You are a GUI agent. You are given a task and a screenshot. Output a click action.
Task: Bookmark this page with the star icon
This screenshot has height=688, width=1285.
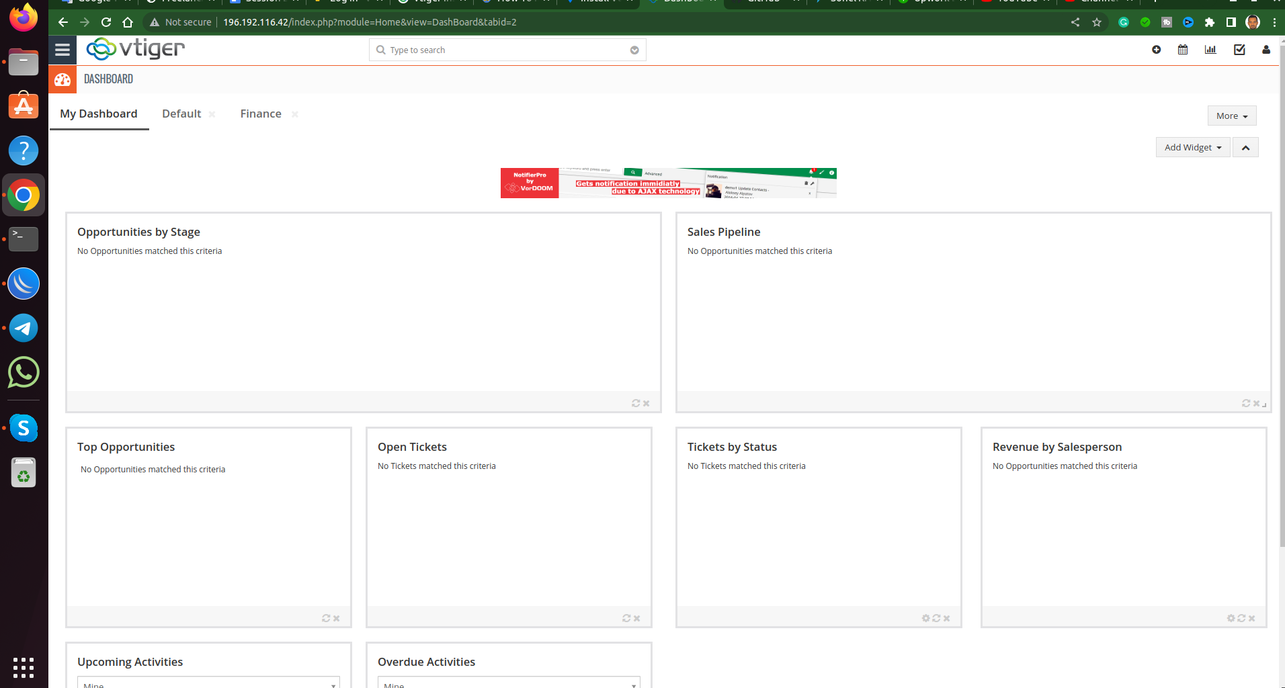pyautogui.click(x=1097, y=22)
